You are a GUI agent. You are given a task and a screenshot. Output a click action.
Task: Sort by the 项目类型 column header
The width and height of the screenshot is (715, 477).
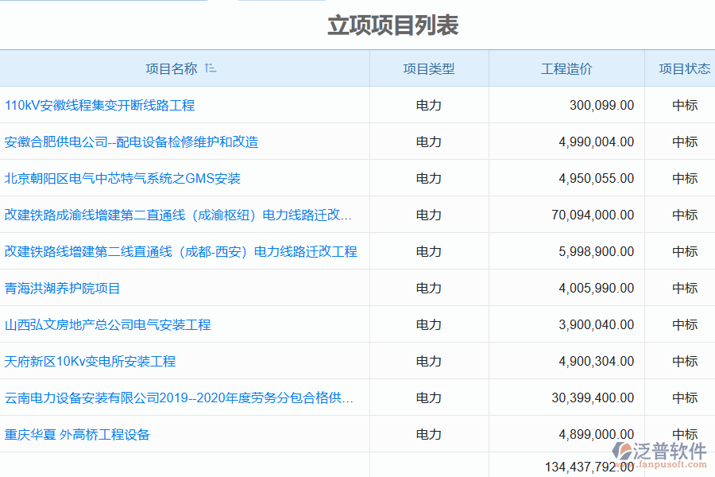(428, 68)
